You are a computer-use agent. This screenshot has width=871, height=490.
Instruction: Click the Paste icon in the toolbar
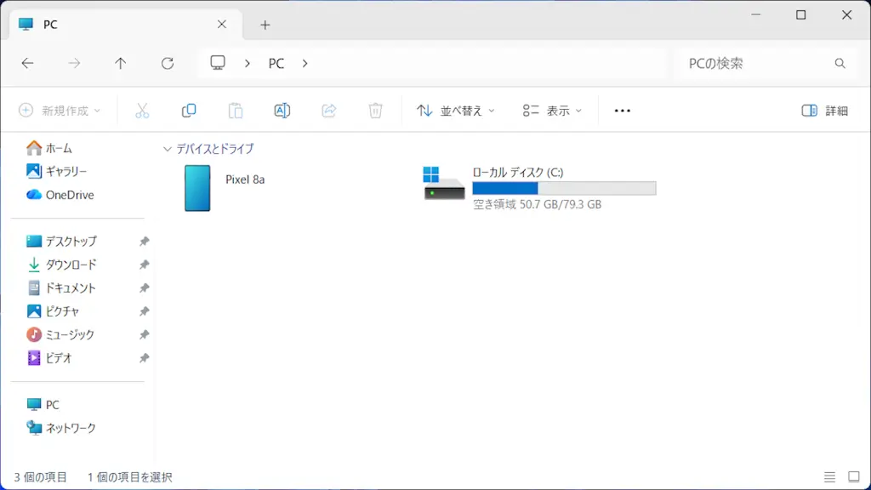[236, 110]
